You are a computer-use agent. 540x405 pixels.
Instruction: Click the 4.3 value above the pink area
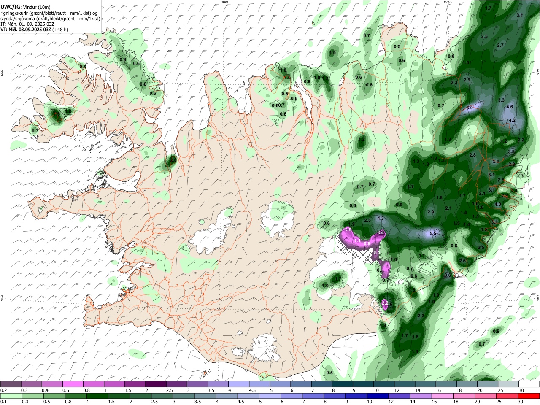point(380,218)
